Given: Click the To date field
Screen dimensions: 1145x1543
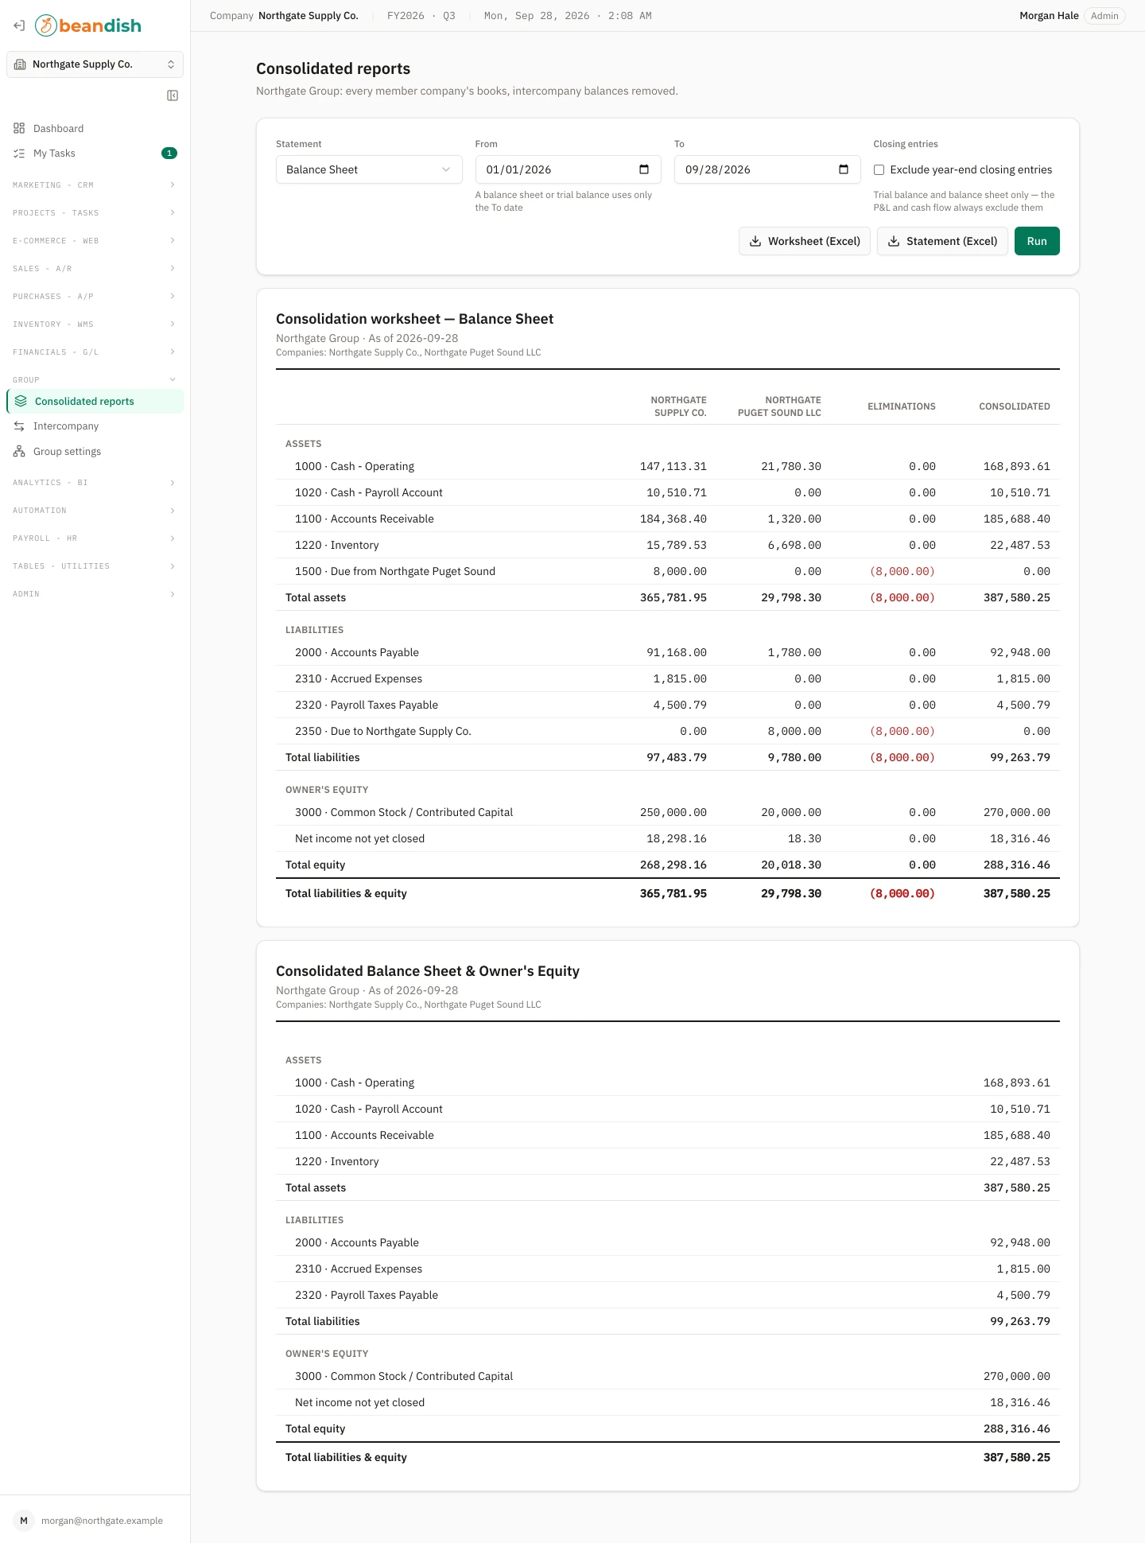Looking at the screenshot, I should [x=767, y=169].
